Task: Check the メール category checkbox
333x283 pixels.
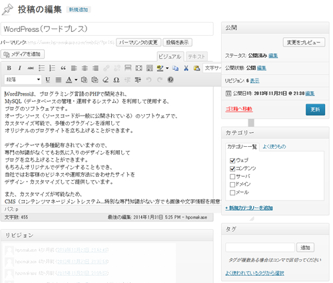Action: point(232,193)
